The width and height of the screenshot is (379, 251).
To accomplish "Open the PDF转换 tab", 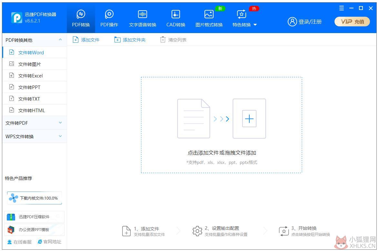I will pos(81,18).
